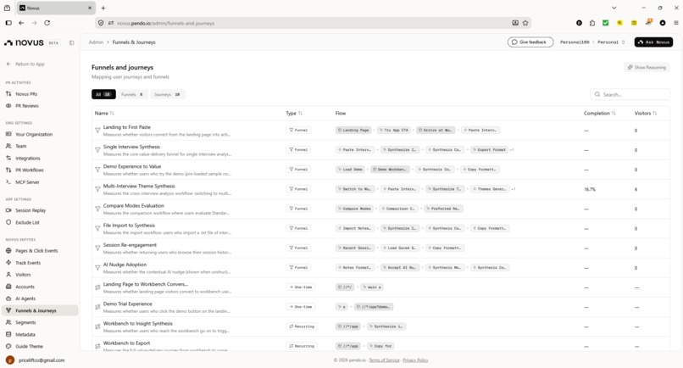Sort table by Name column
Screen dimensions: 683x368
pos(104,114)
